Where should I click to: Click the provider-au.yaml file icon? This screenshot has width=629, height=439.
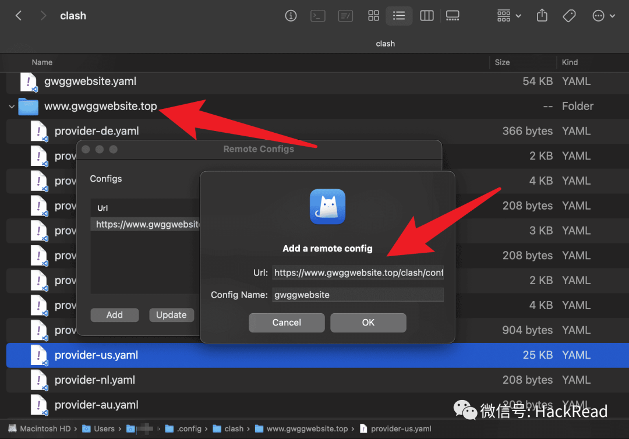coord(39,405)
